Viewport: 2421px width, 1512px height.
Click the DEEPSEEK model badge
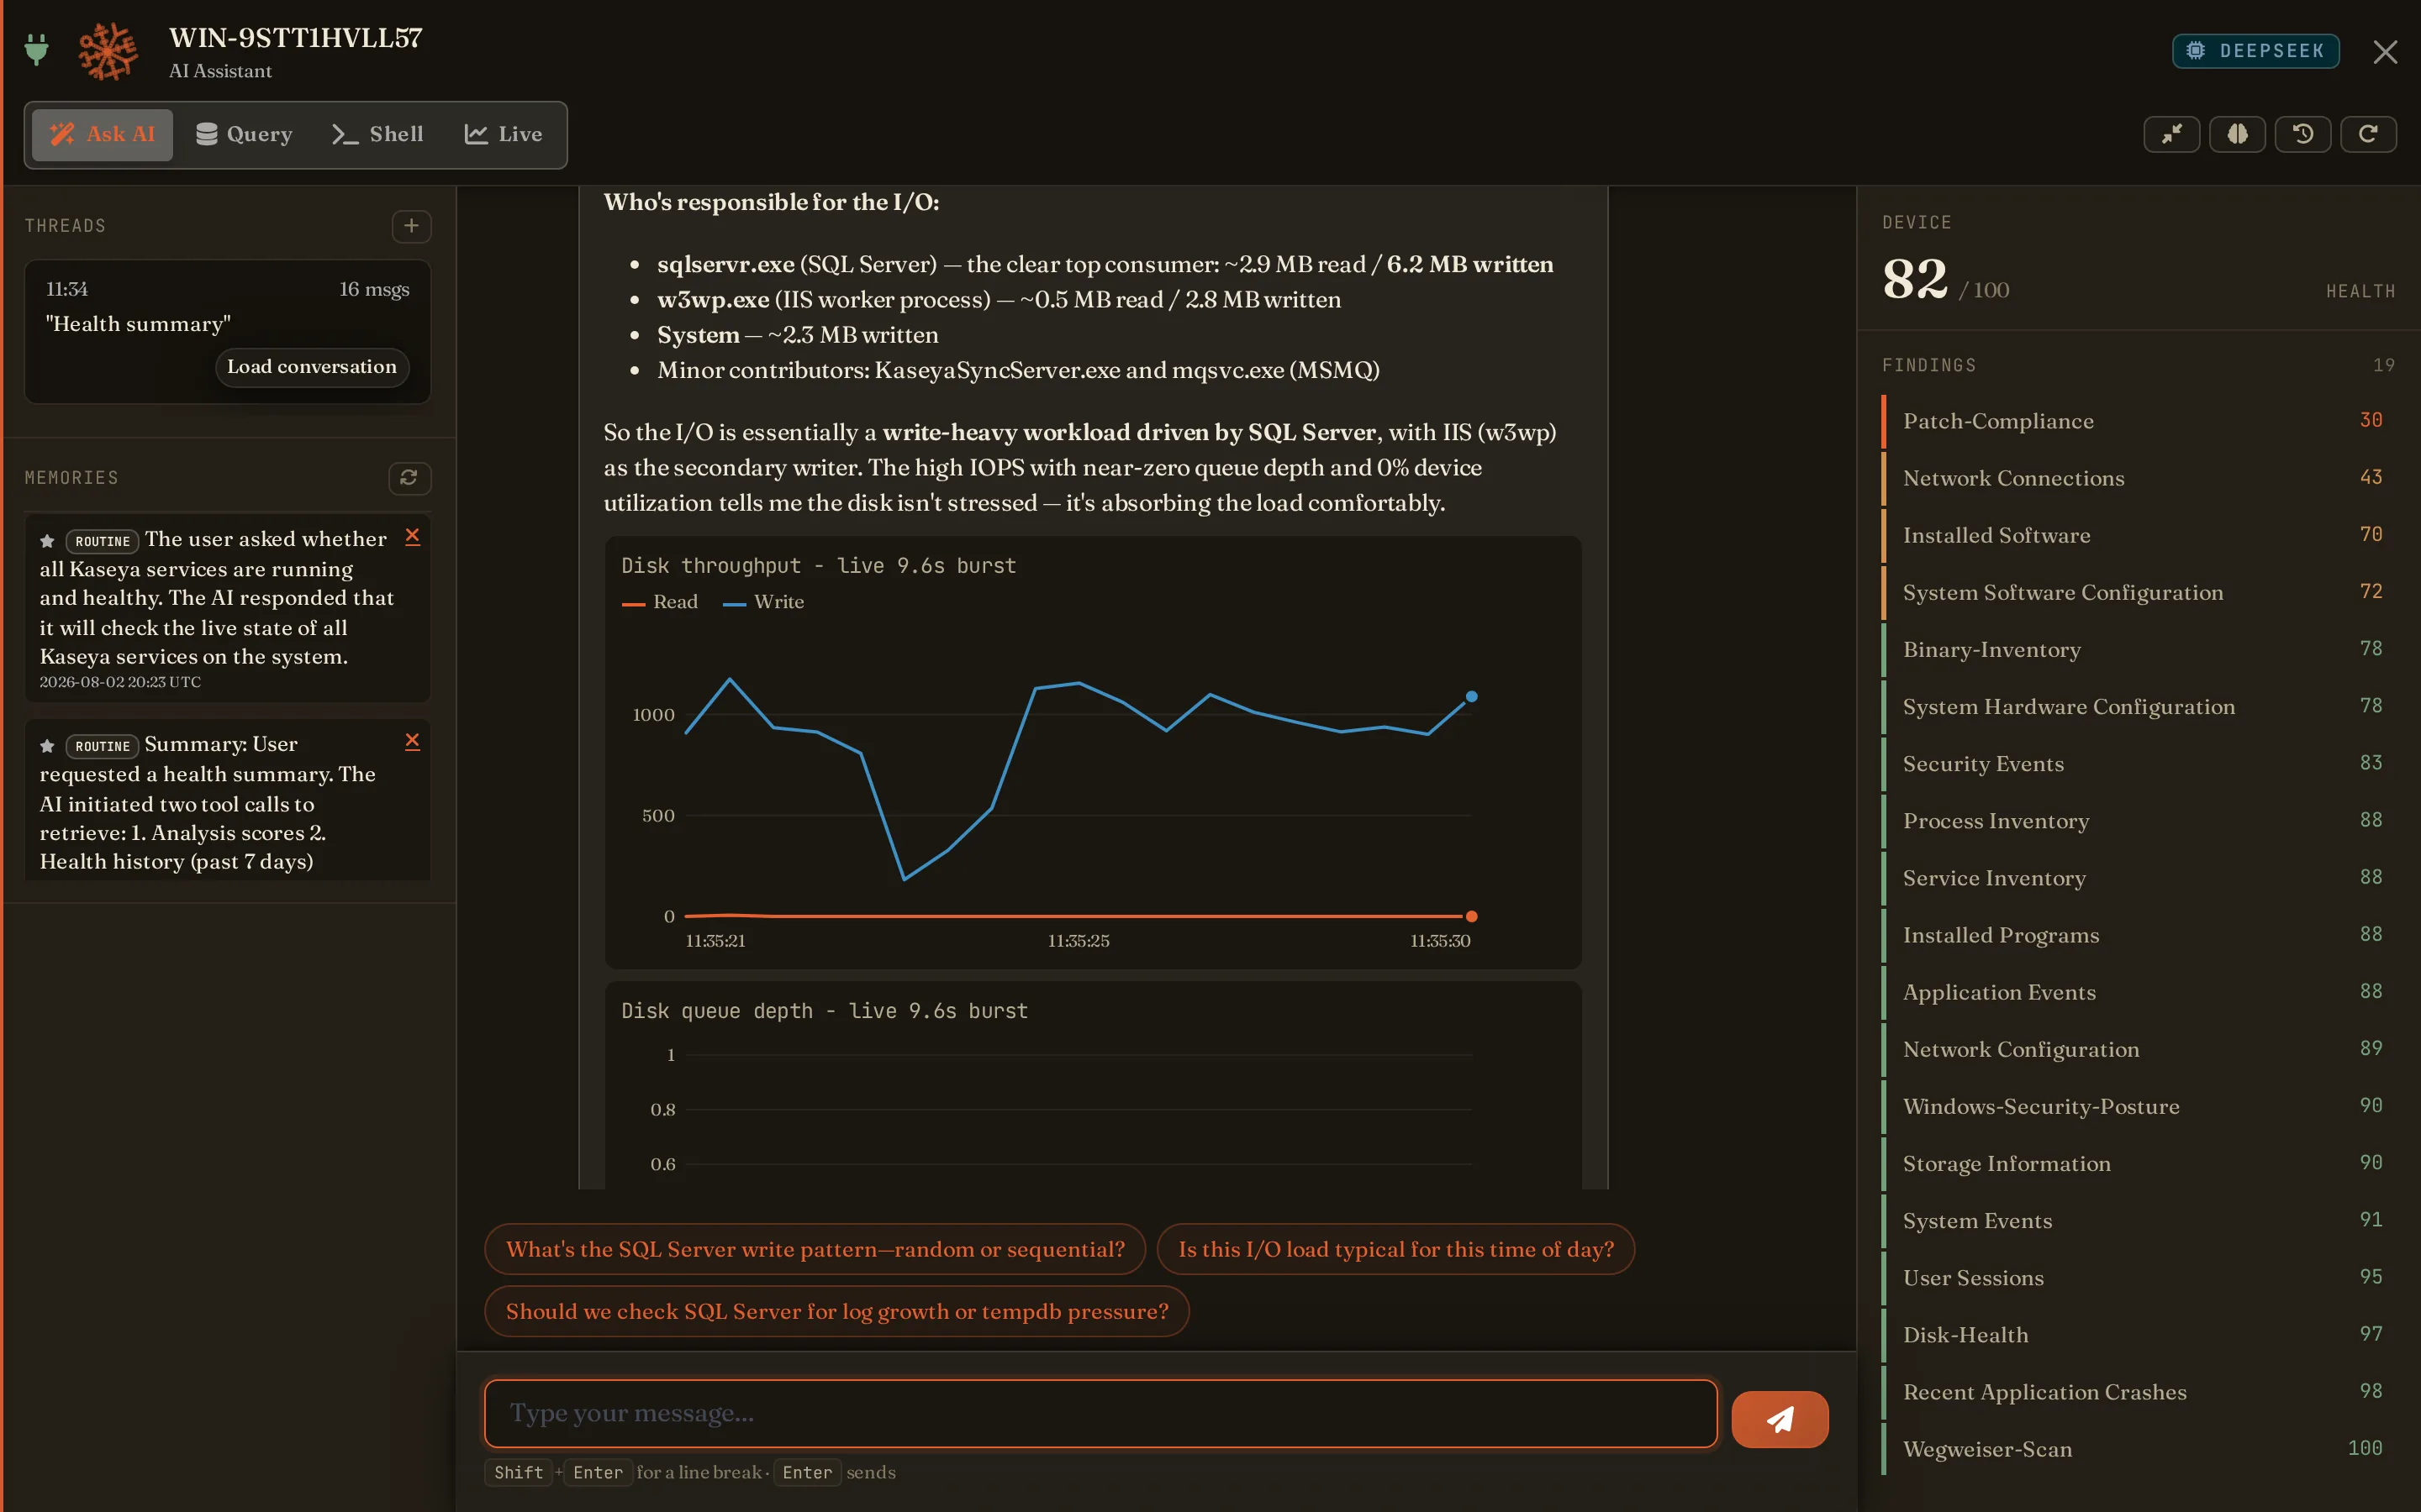point(2255,51)
